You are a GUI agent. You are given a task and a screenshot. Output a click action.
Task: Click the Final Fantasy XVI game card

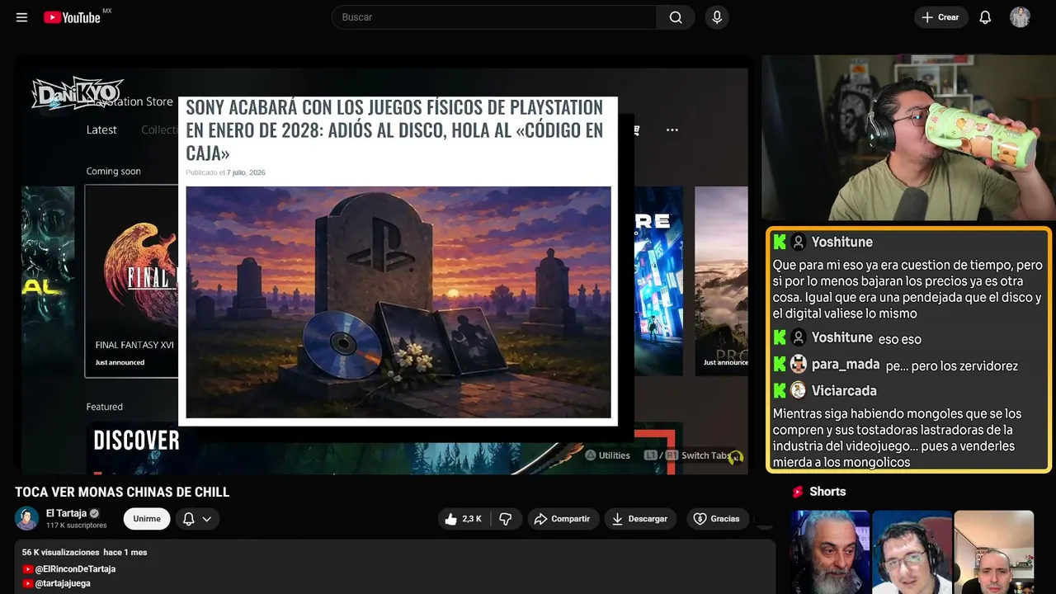pyautogui.click(x=132, y=281)
